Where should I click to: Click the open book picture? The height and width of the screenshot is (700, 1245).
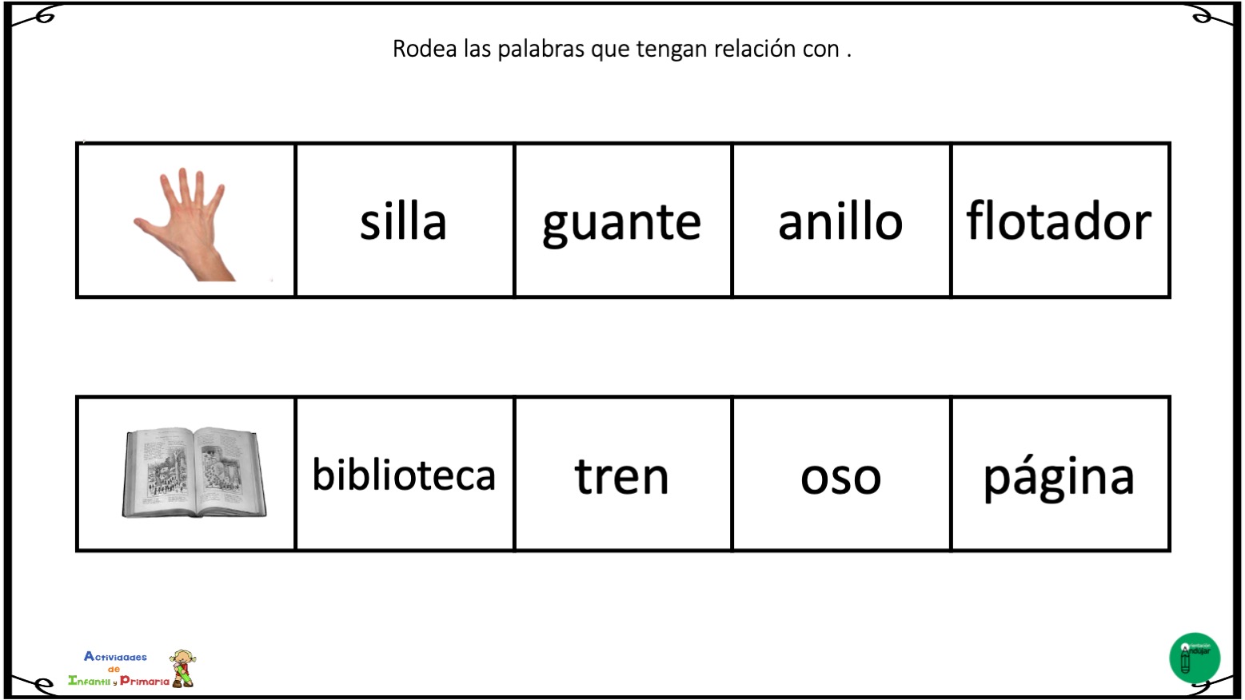194,472
